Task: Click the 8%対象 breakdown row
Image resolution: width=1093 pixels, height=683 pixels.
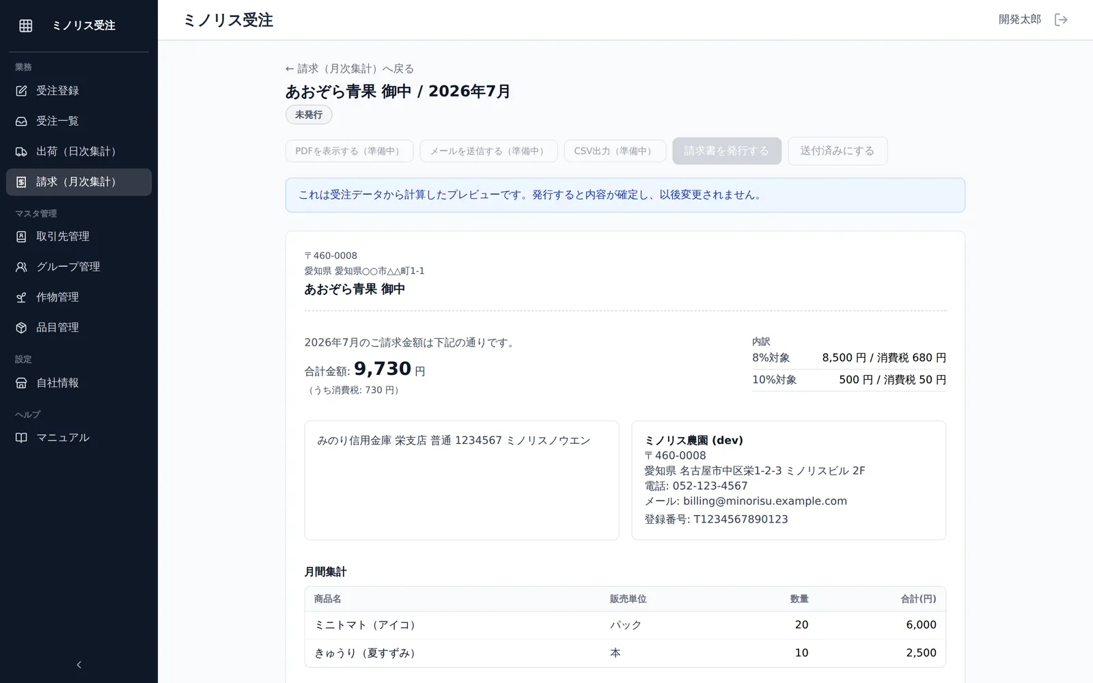Action: 849,358
